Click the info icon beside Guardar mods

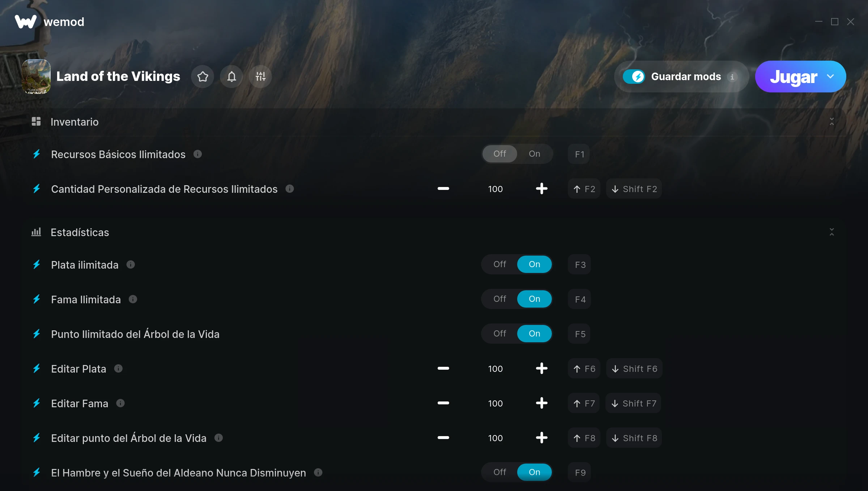tap(732, 77)
